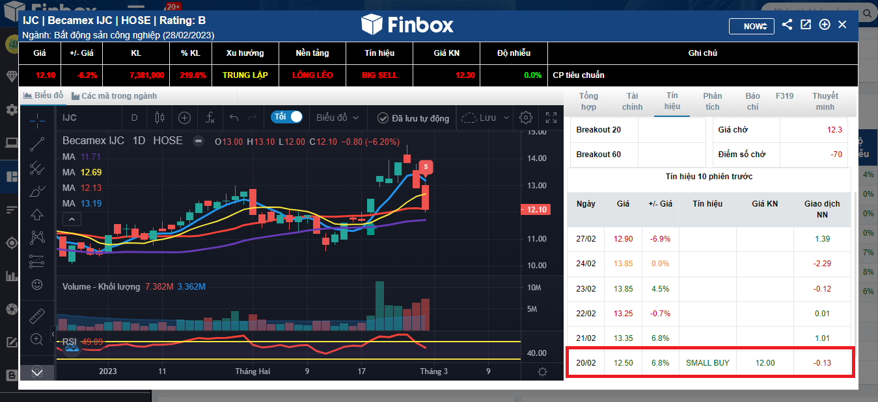Select the XABCD pattern tool
The width and height of the screenshot is (878, 402).
tap(37, 238)
